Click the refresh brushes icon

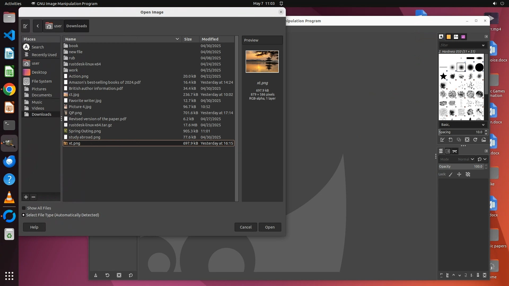click(475, 140)
